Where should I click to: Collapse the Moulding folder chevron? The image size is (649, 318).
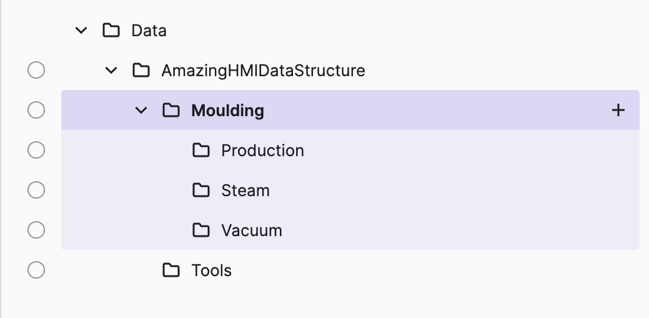point(141,111)
